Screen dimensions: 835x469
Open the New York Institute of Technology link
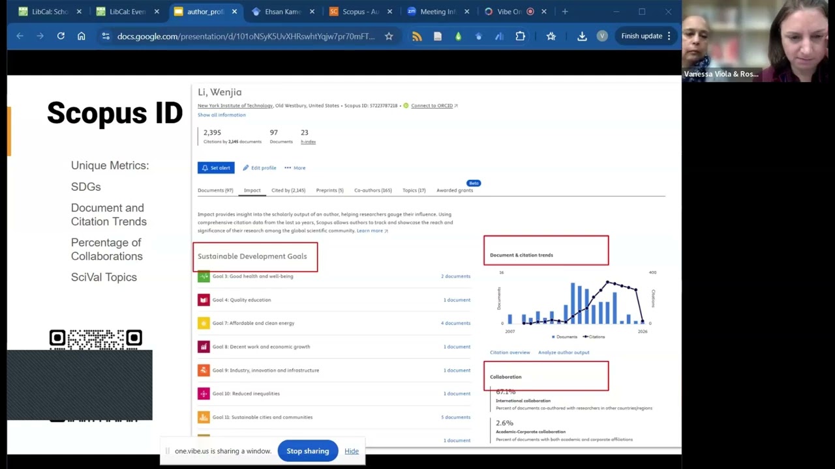pos(235,106)
